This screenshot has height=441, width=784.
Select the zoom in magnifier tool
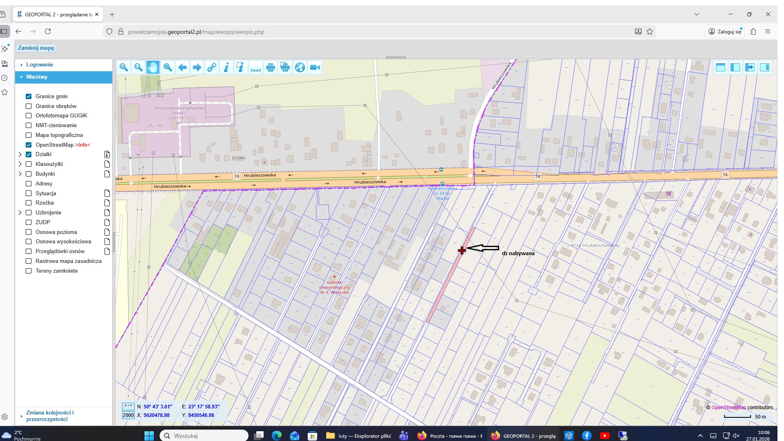[x=124, y=67]
